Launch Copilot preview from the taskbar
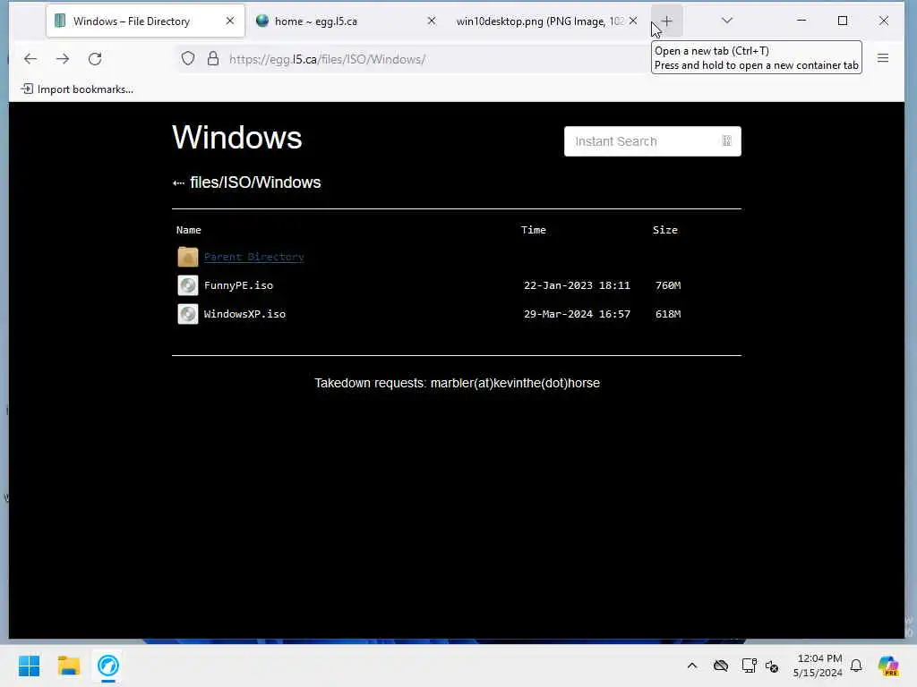 click(x=887, y=666)
